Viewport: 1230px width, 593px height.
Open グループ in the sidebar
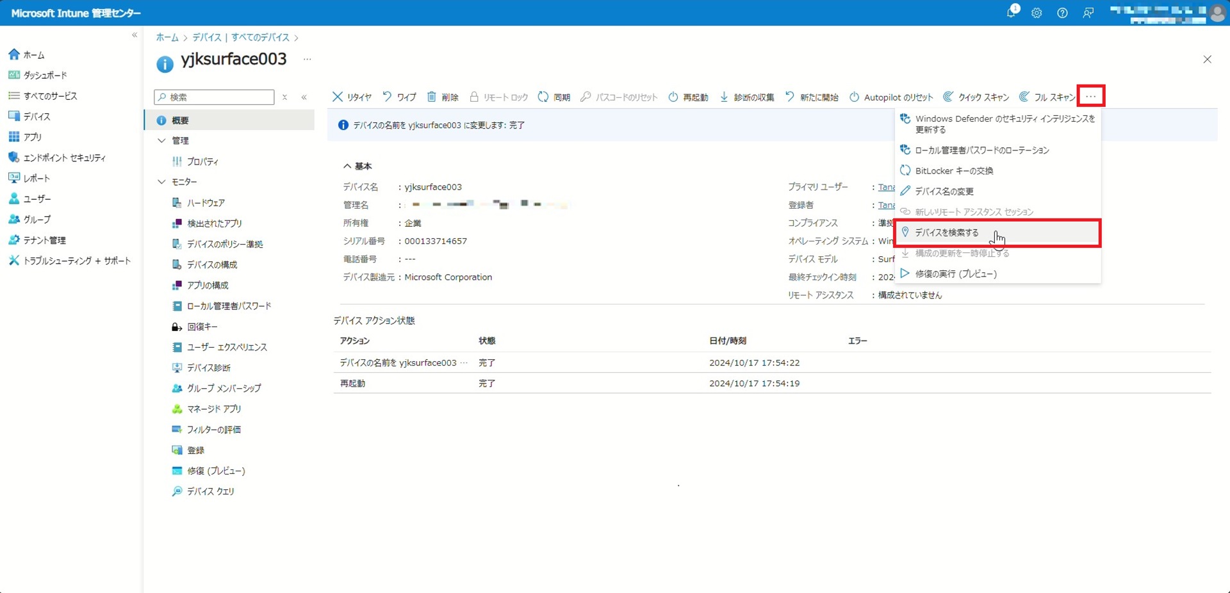[29, 220]
